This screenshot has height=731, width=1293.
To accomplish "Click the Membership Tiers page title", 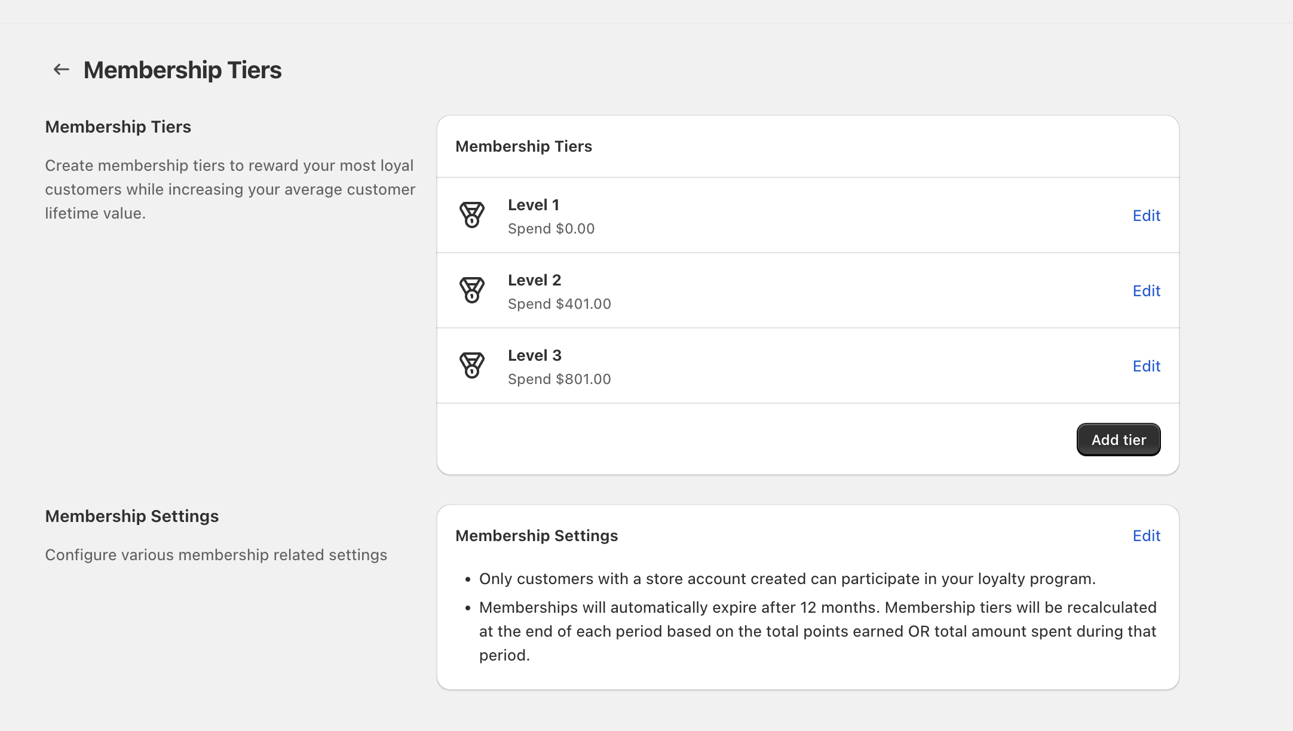I will point(182,70).
